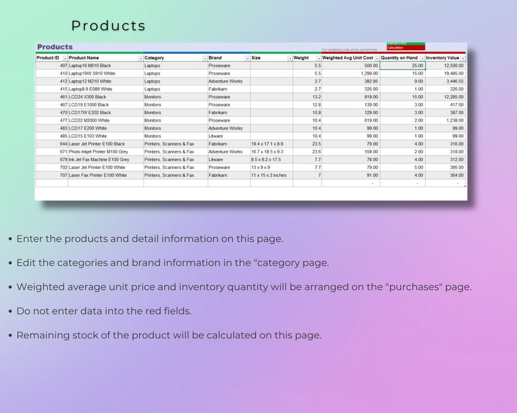Click the inventory value cell '12,285.00'
This screenshot has width=517, height=413.
[445, 97]
